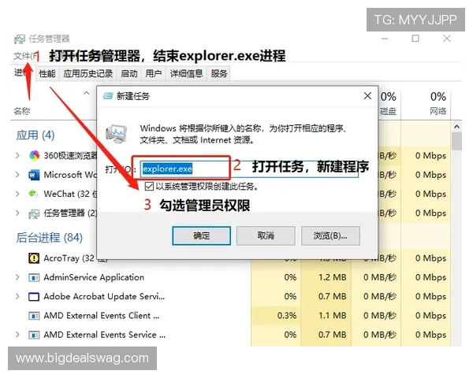Click the 确定 button

[202, 235]
